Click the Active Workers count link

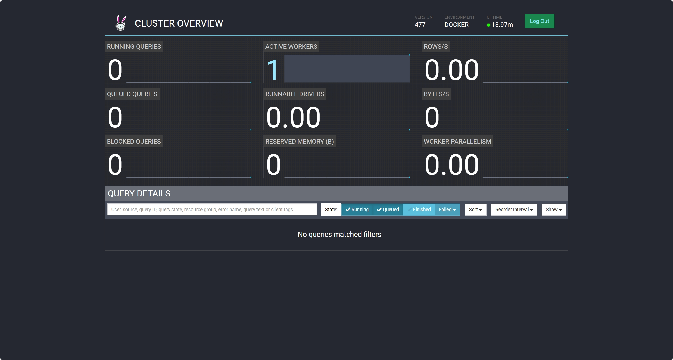272,70
